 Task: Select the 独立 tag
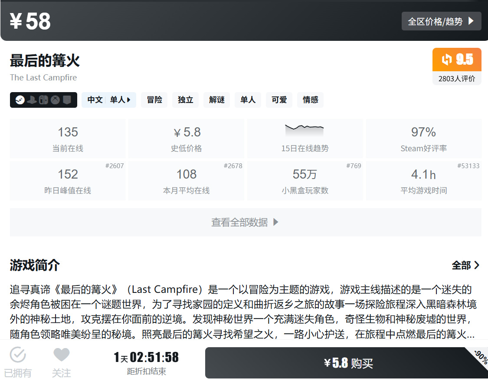186,100
